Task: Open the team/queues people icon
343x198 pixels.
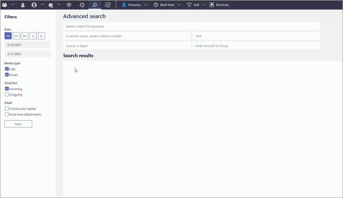Action: click(x=4, y=5)
